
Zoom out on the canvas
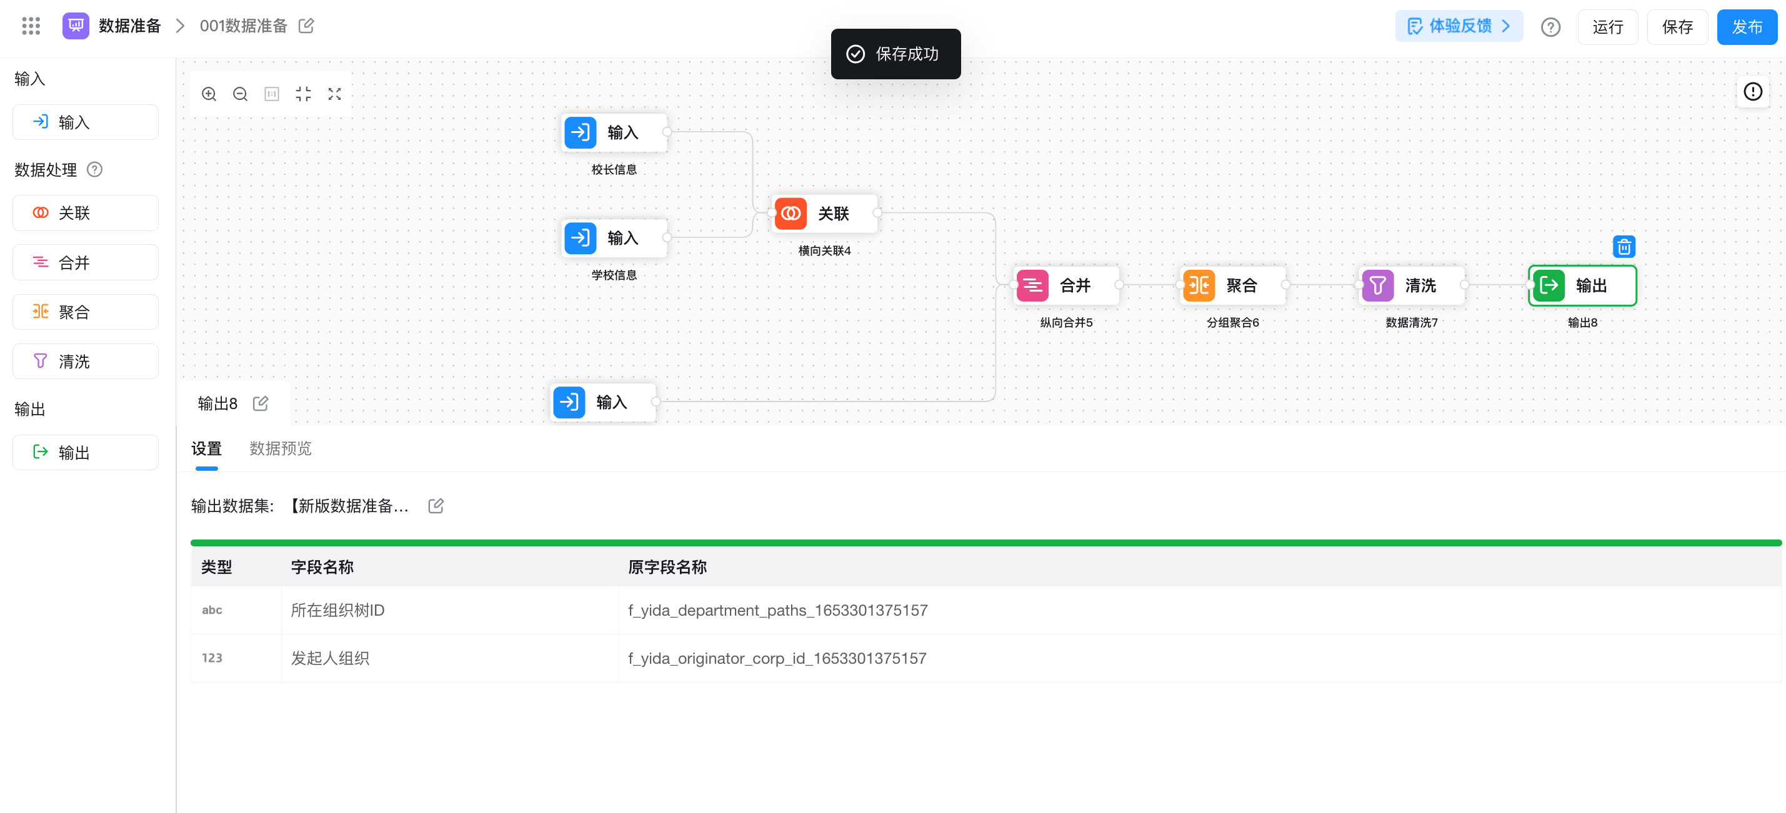(x=240, y=94)
